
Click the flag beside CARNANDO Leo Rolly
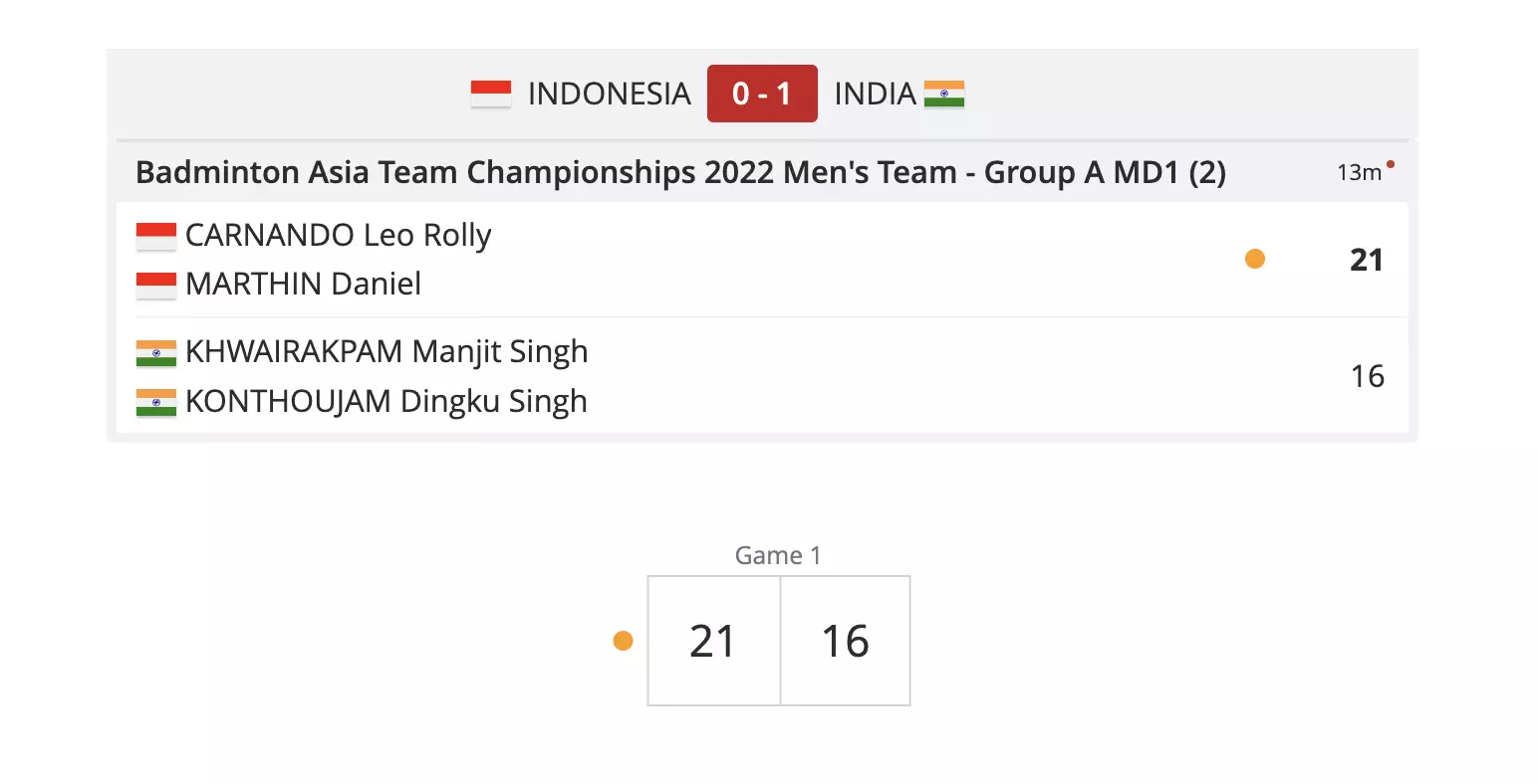click(156, 236)
